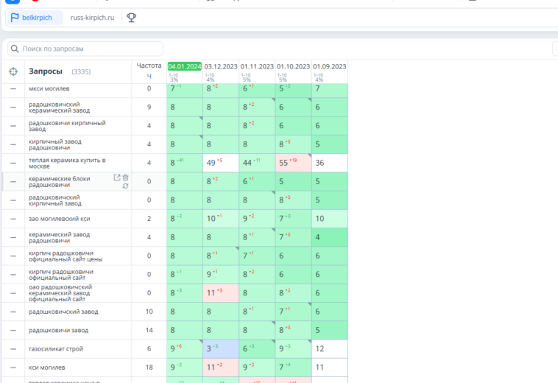Viewport: 558px width, 383px height.
Task: Delete query керамические блоки радошковичи with trash icon
Action: 126,178
